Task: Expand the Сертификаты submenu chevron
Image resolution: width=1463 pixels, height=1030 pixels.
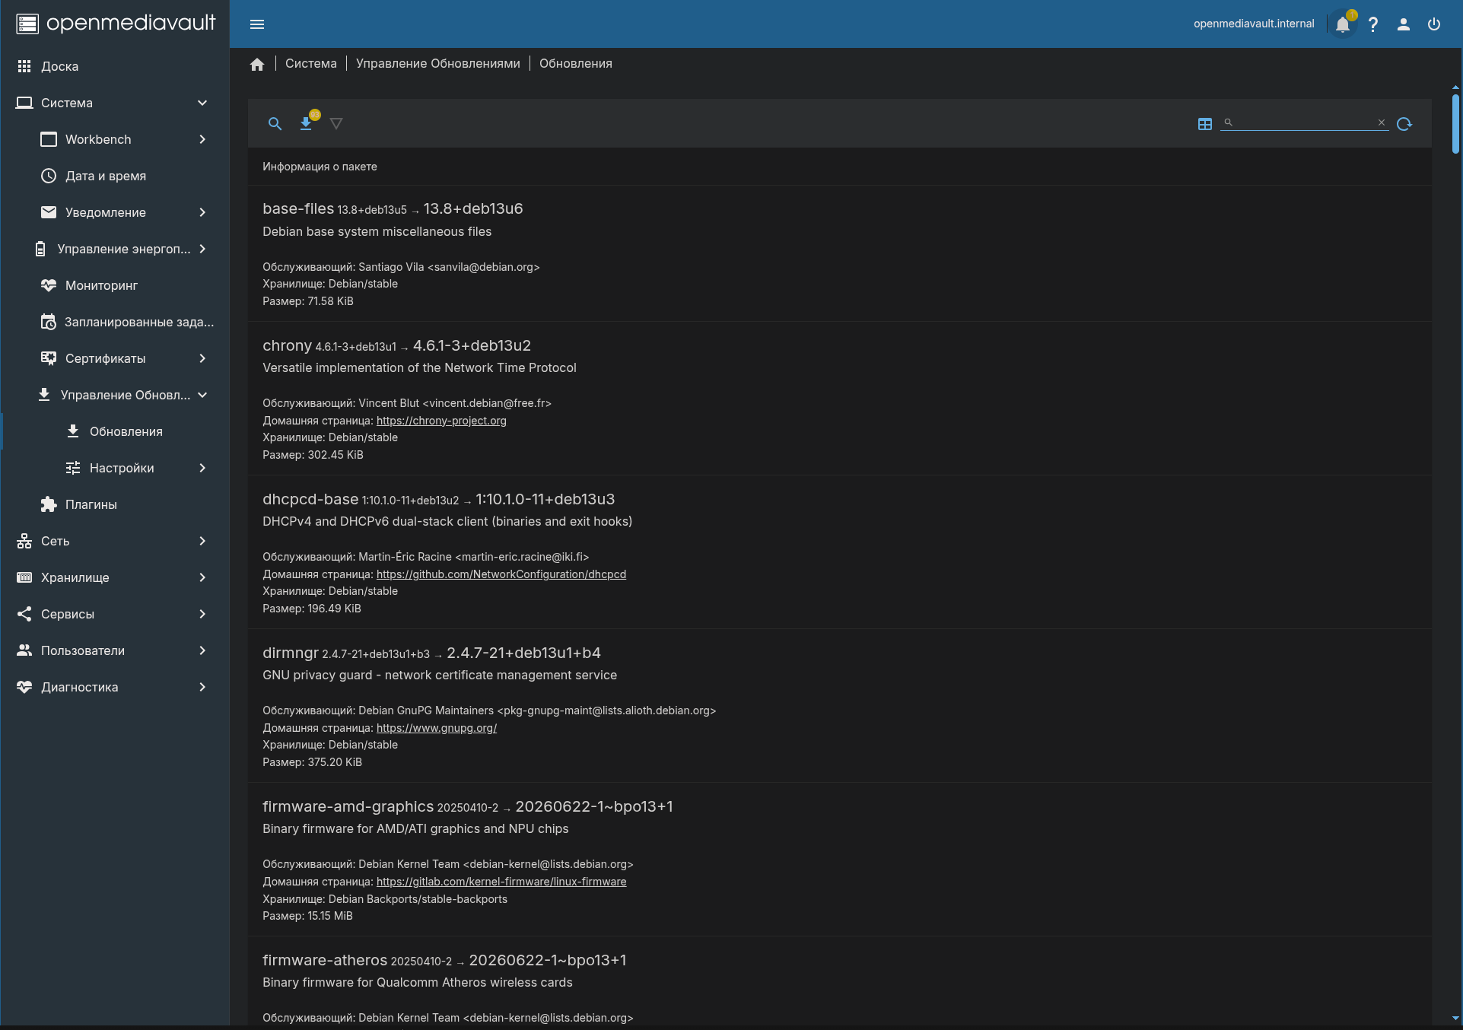Action: pos(202,358)
